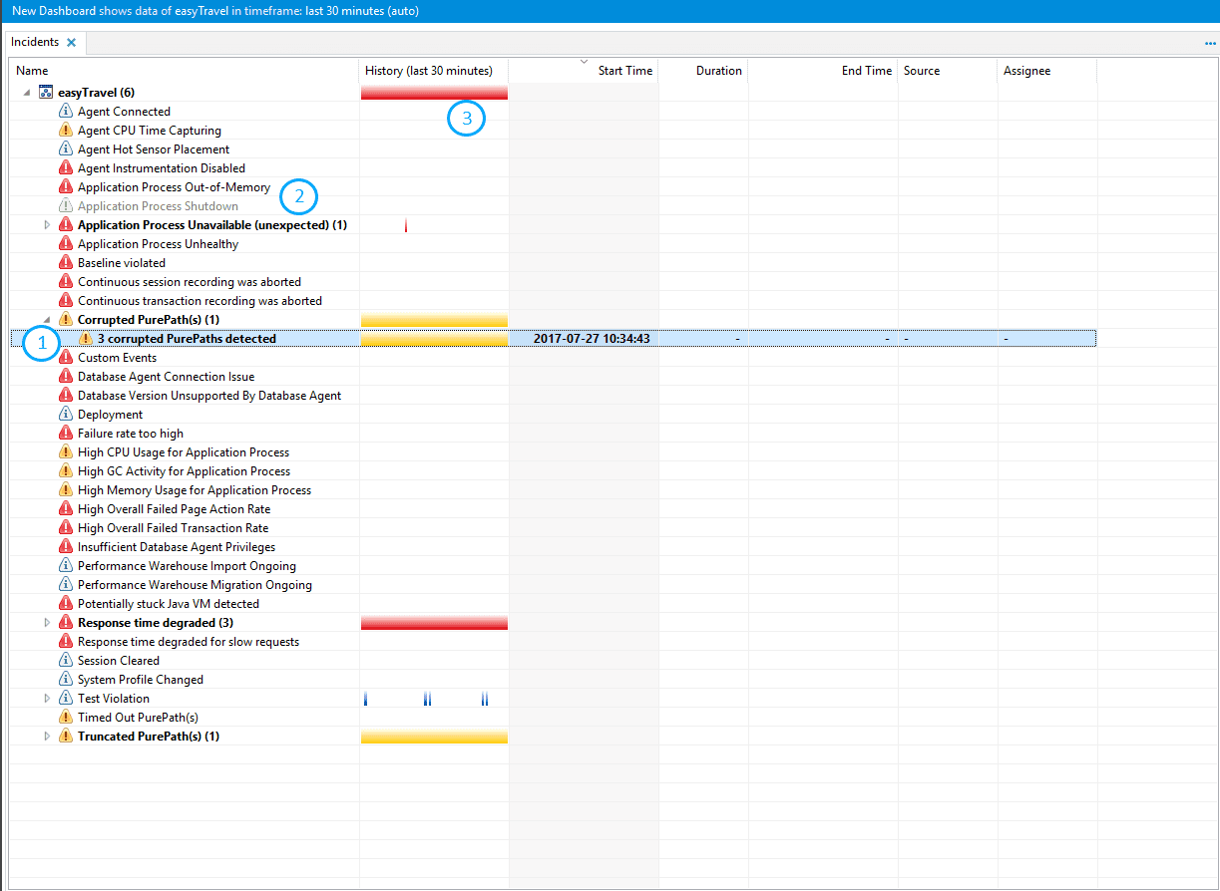Click severe icon beside Response time degraded (3)
Screen dimensions: 1220x891
(x=66, y=623)
